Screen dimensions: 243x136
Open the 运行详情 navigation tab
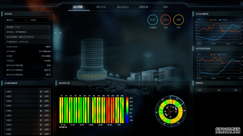(x=78, y=7)
